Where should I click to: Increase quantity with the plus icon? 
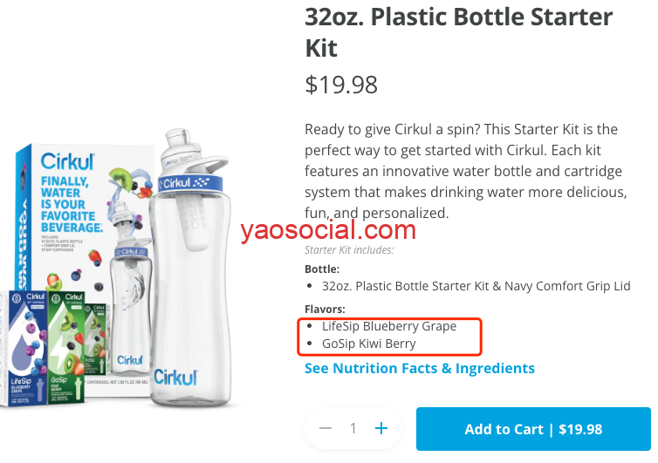[x=380, y=428]
